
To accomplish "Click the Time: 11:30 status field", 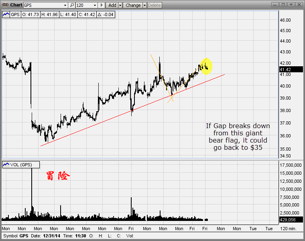I will click(75, 236).
